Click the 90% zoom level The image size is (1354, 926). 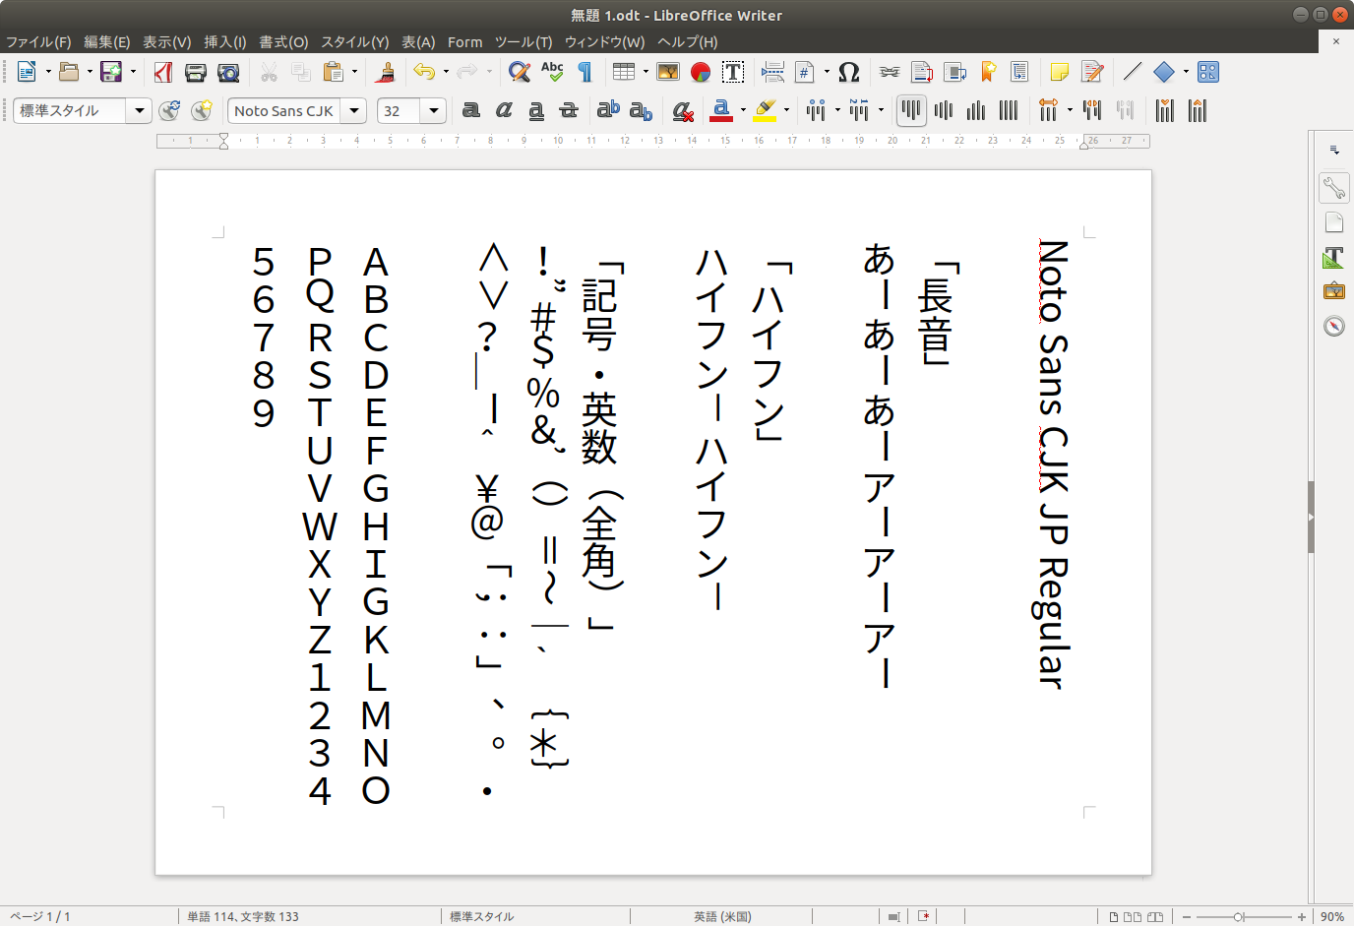coord(1332,917)
